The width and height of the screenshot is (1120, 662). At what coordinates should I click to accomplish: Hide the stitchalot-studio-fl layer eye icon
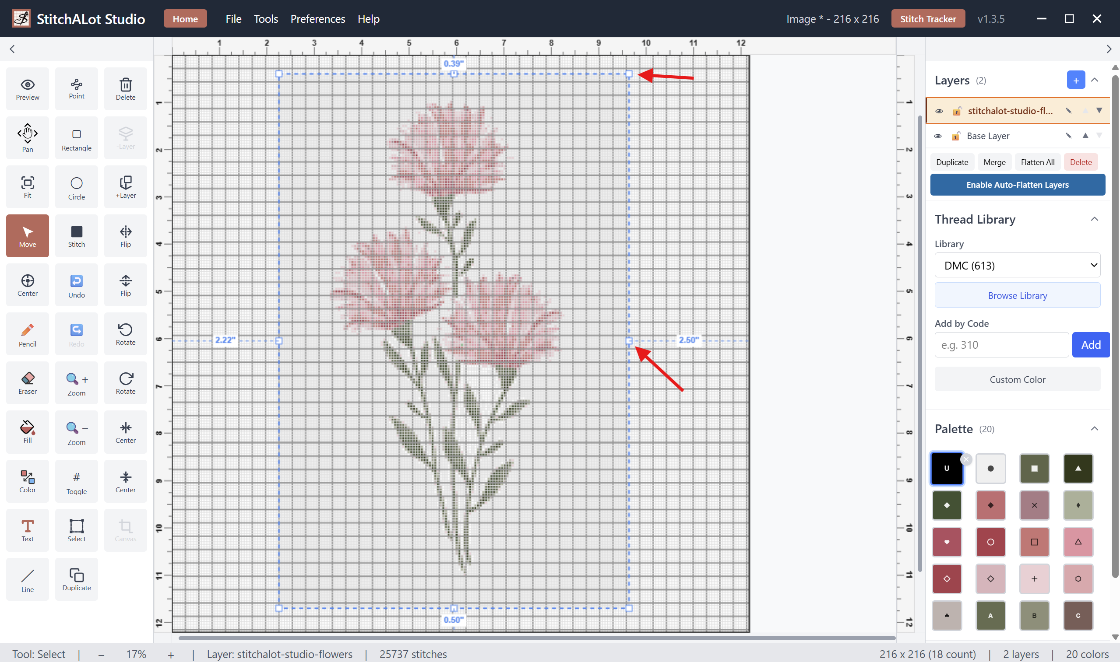(939, 111)
